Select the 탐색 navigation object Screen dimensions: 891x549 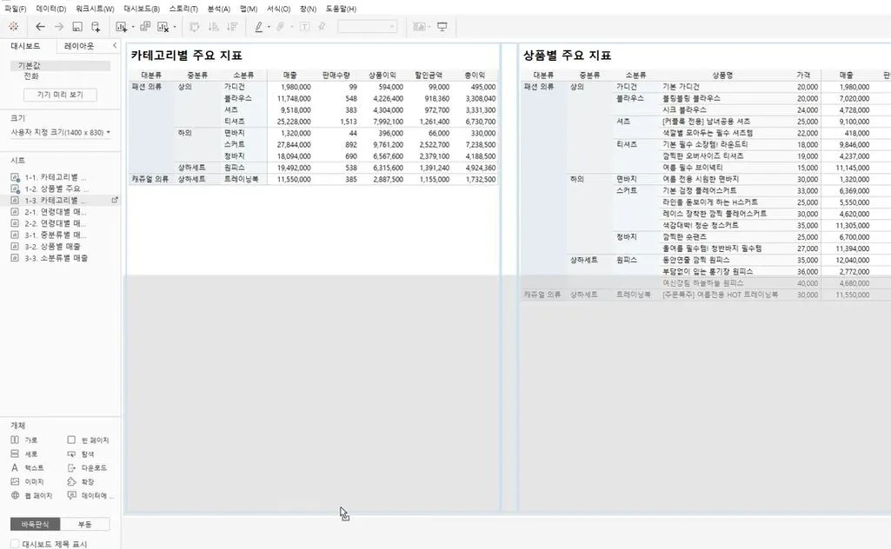pyautogui.click(x=81, y=454)
